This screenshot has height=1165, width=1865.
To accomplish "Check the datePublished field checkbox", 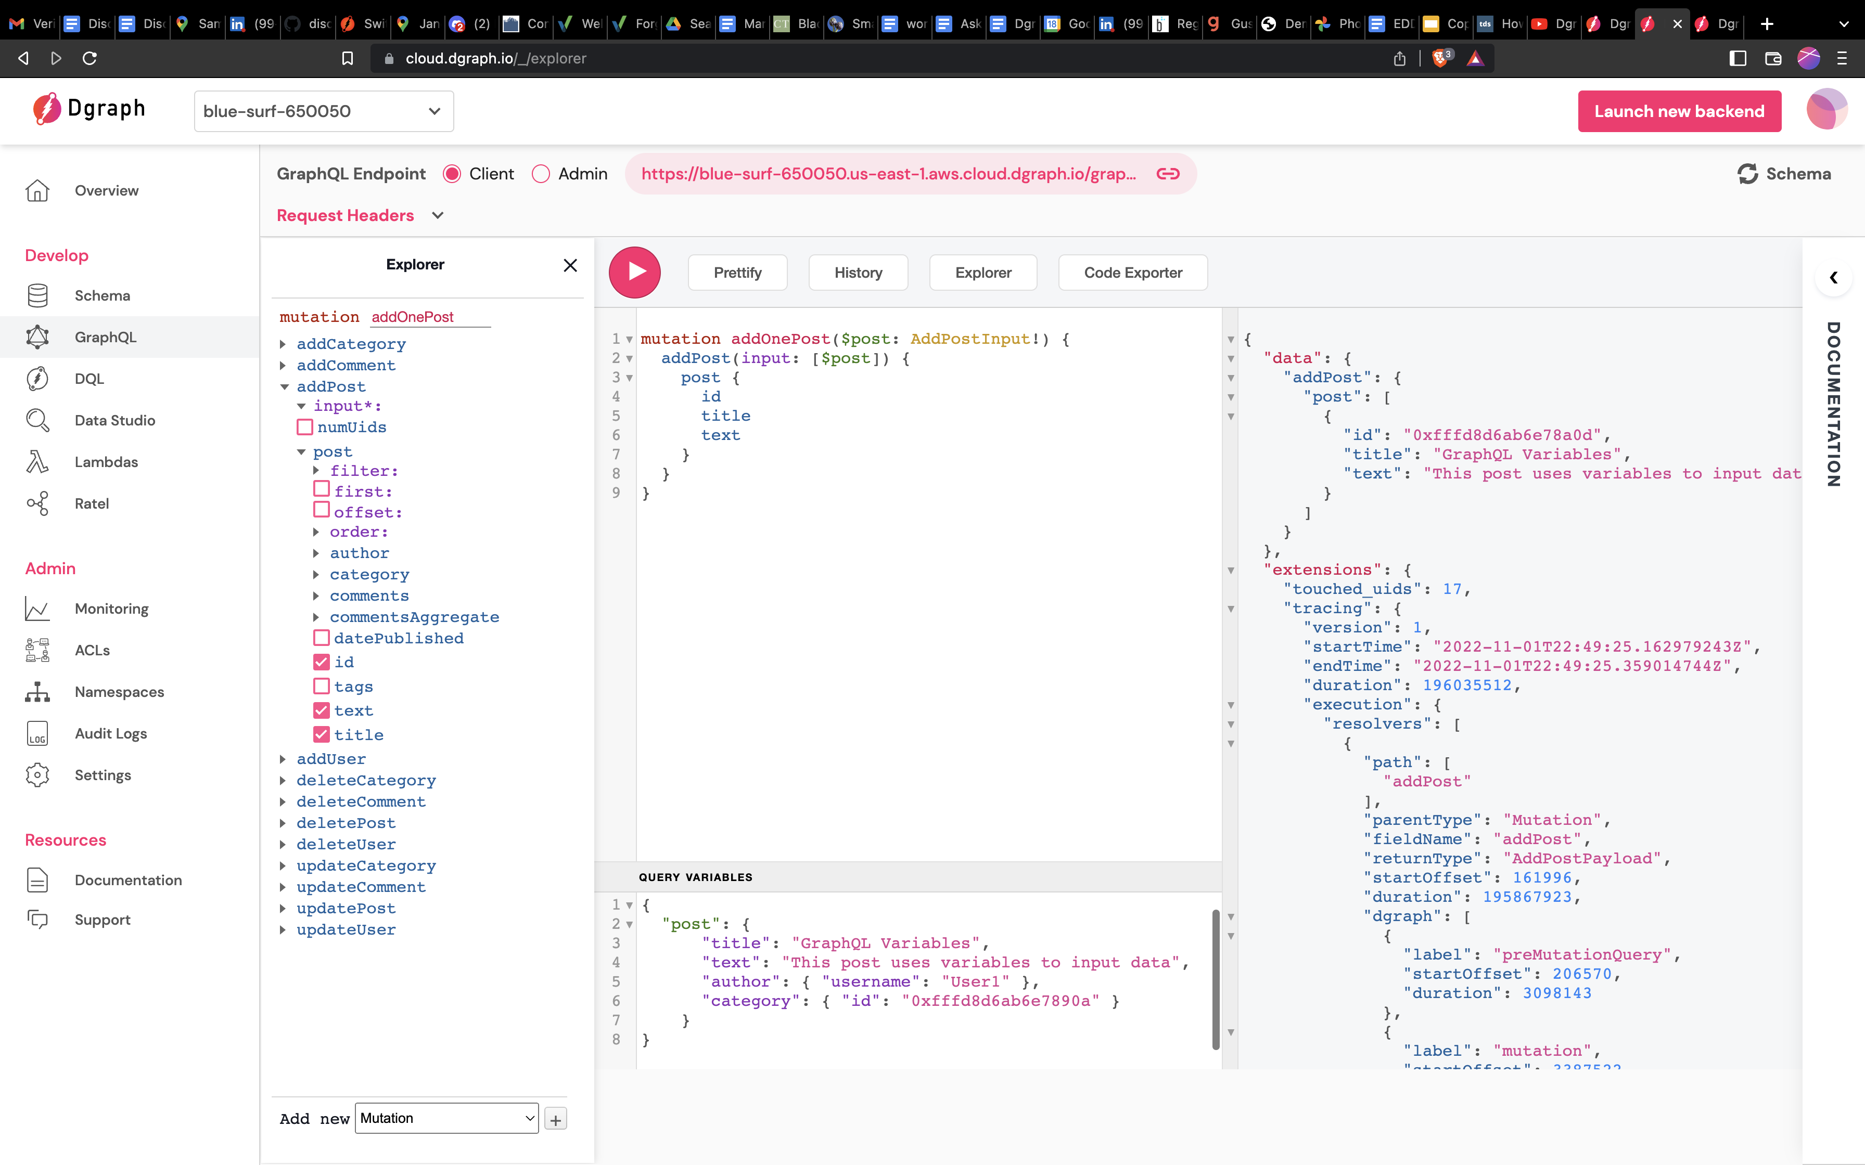I will [322, 637].
